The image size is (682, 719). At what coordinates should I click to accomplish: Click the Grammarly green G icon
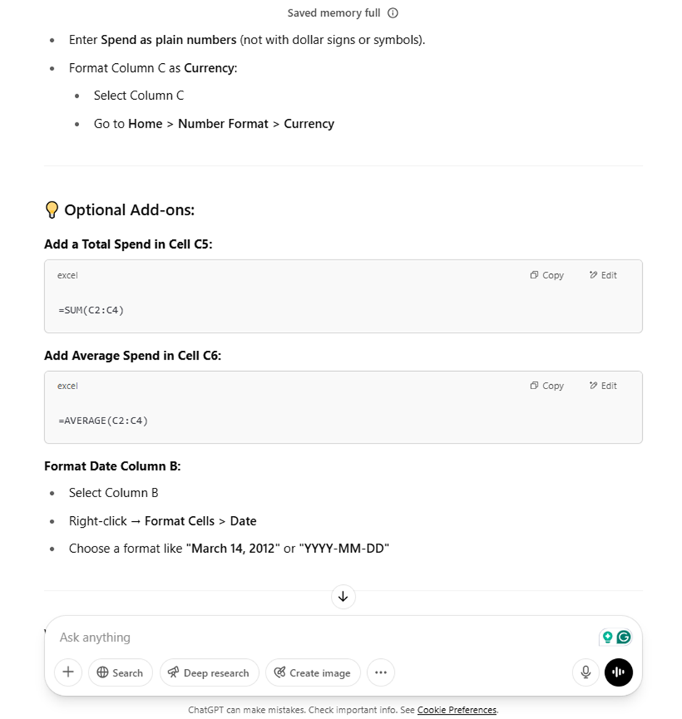click(x=624, y=637)
